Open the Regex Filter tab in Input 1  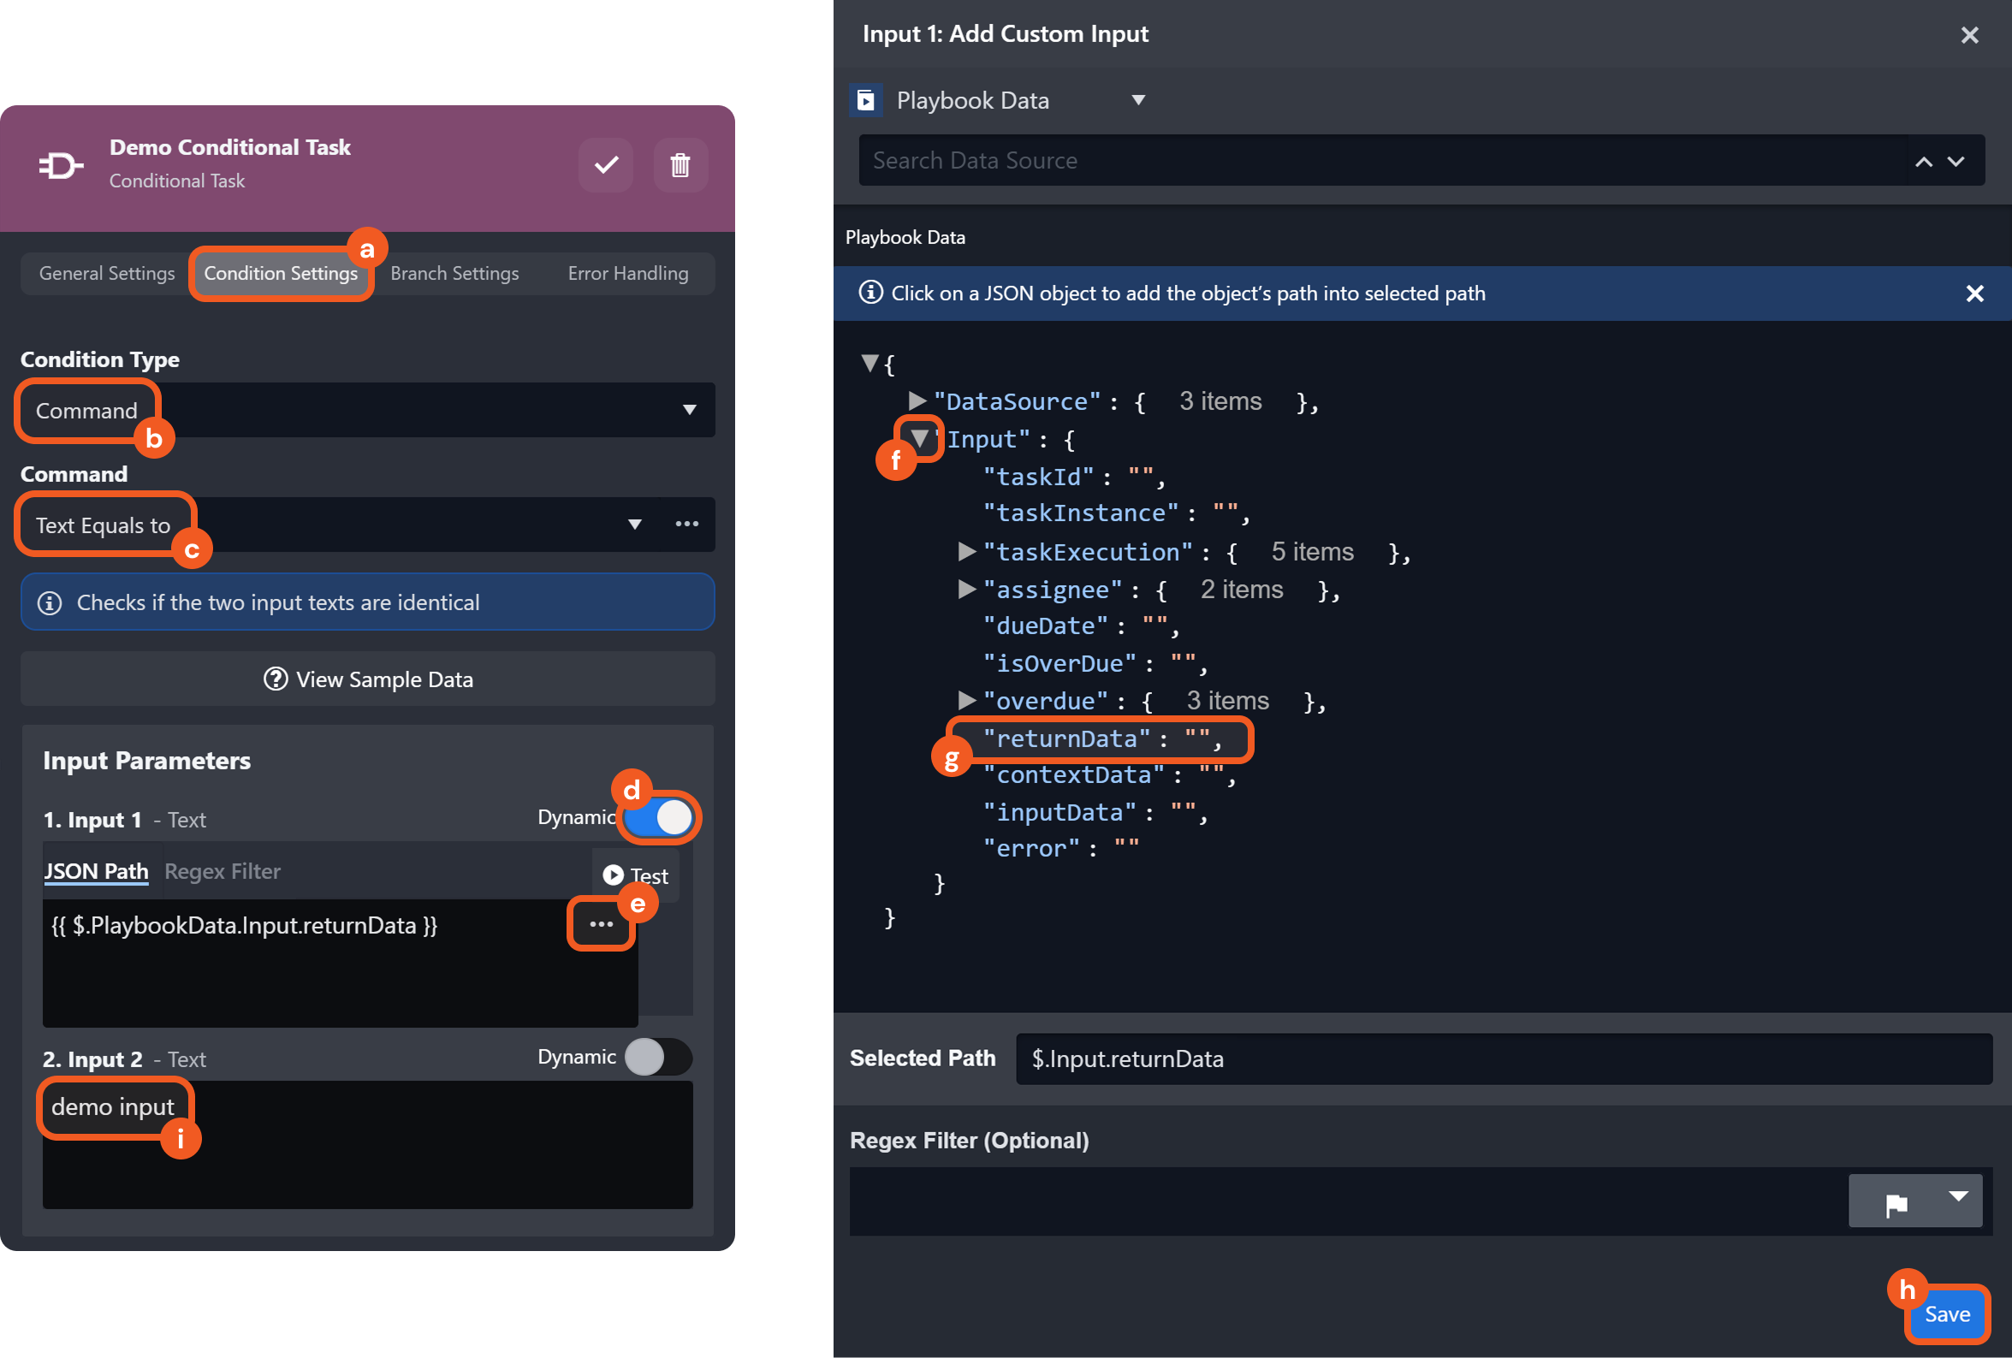pos(223,872)
